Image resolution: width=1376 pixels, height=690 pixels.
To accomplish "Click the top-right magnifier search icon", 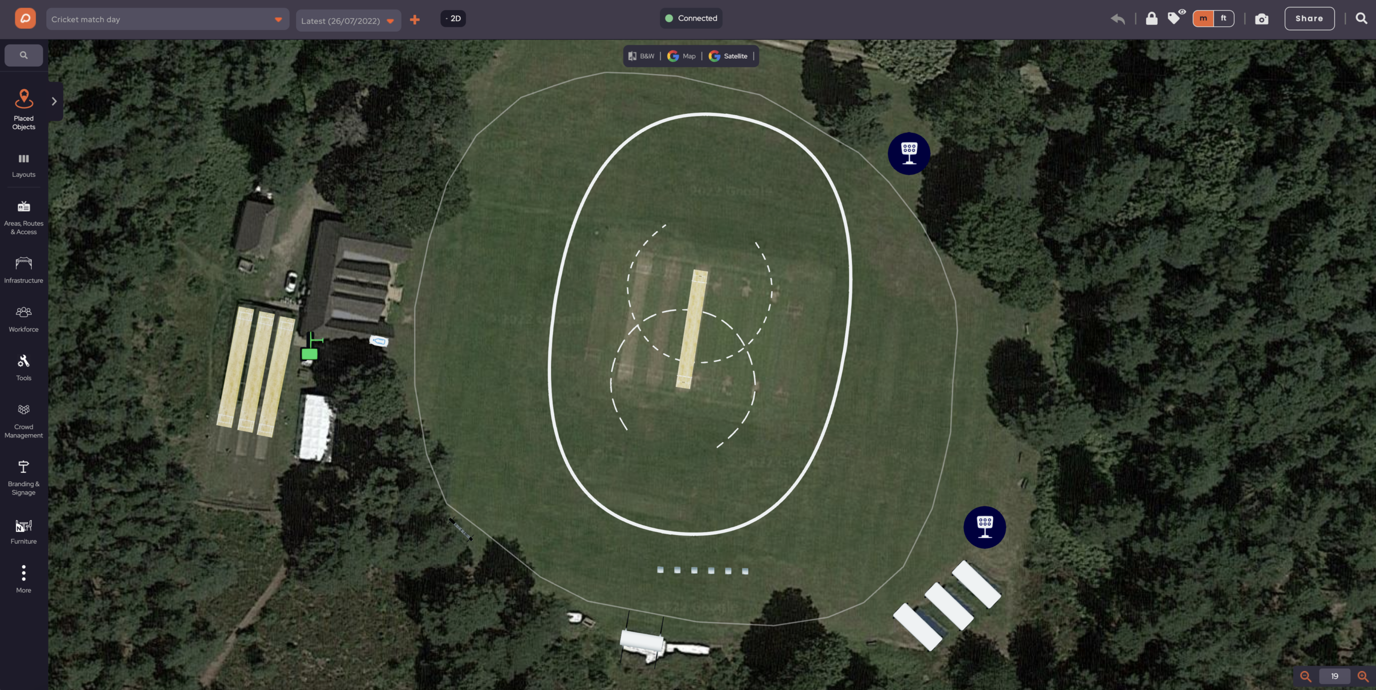I will (1361, 19).
